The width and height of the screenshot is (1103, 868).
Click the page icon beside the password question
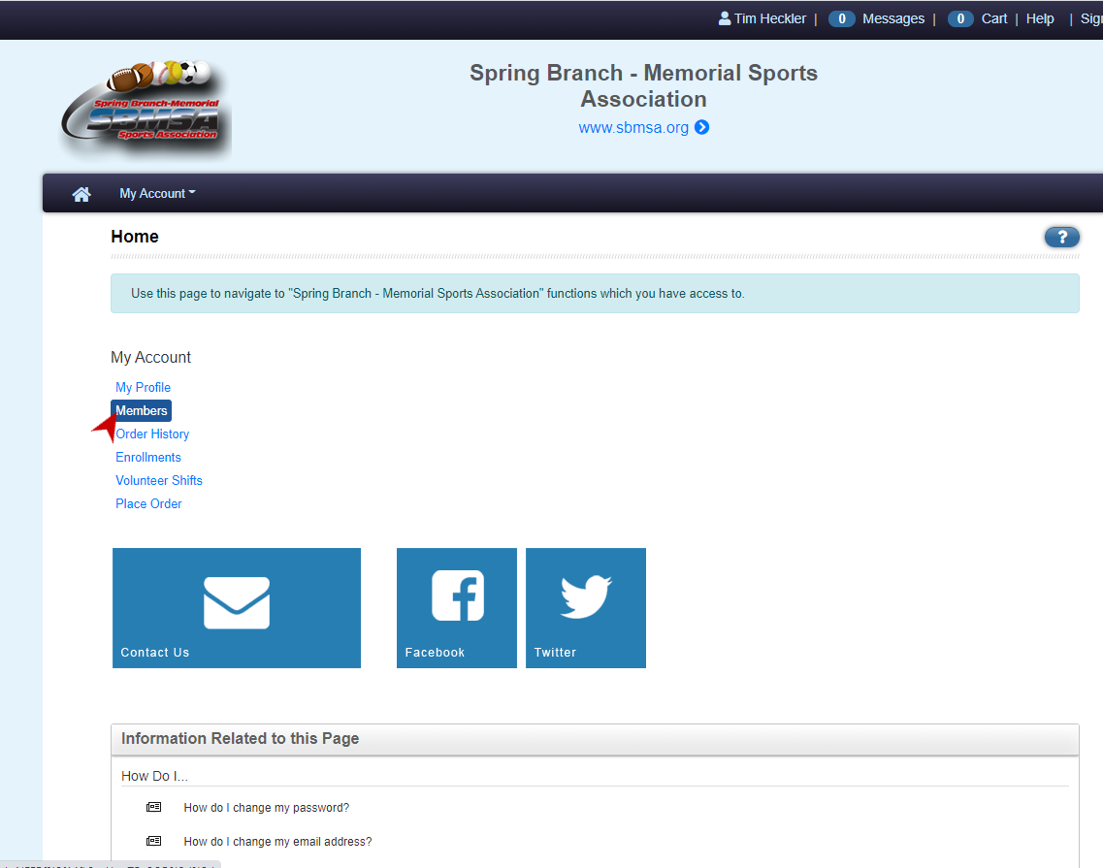click(153, 806)
